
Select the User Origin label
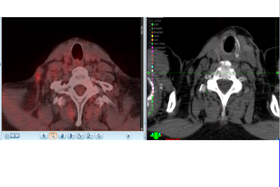pos(158,113)
